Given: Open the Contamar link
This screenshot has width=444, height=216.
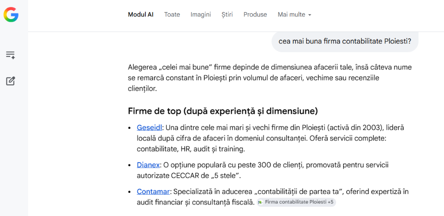Looking at the screenshot, I should (x=153, y=192).
